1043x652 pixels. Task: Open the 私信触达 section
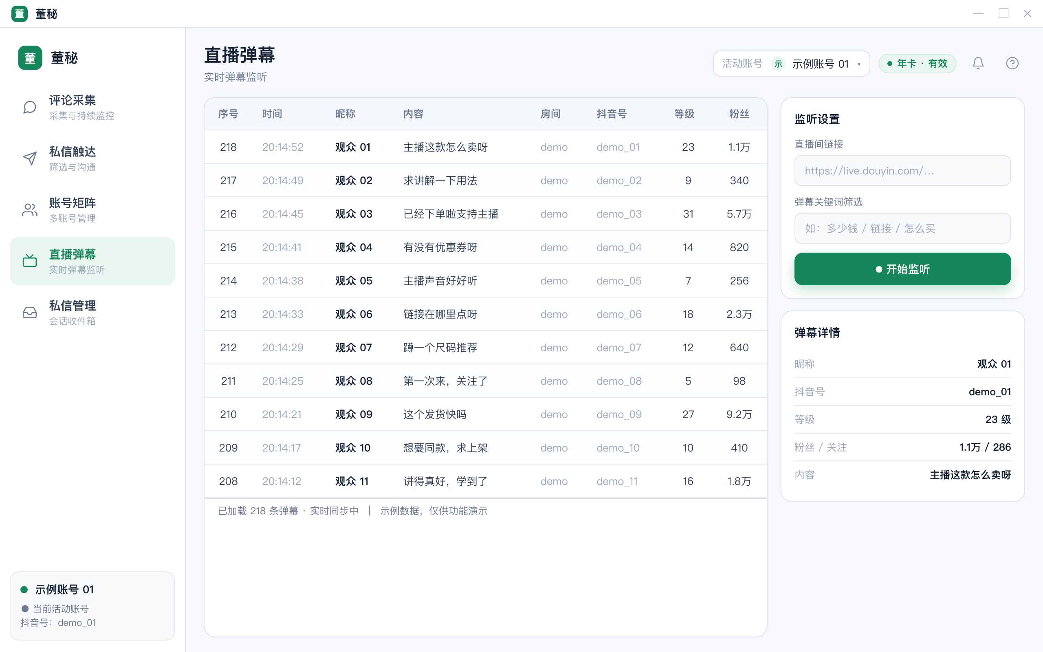pos(92,158)
